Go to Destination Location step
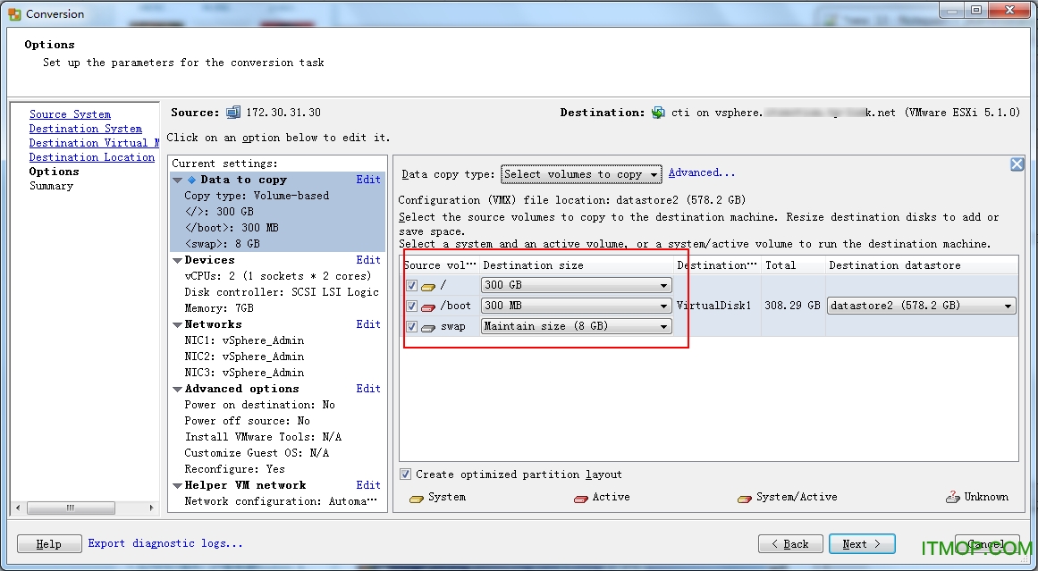Screen dimensions: 1038x571 91,157
